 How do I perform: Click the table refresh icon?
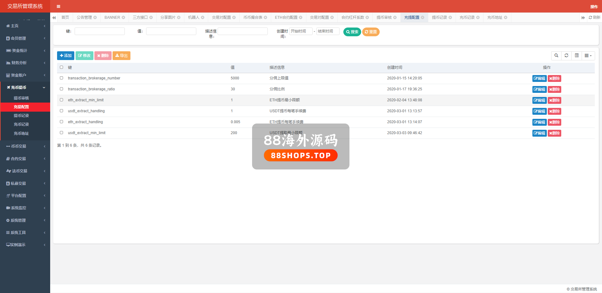pyautogui.click(x=566, y=56)
